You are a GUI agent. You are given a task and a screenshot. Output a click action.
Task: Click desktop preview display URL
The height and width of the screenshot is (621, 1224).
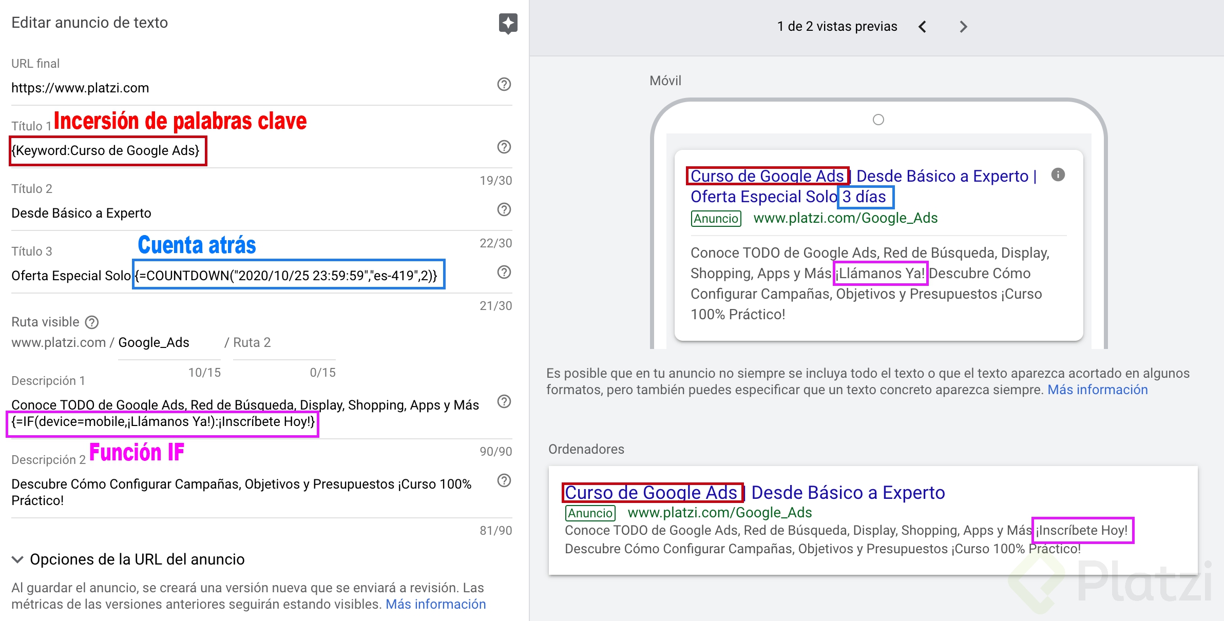point(720,513)
